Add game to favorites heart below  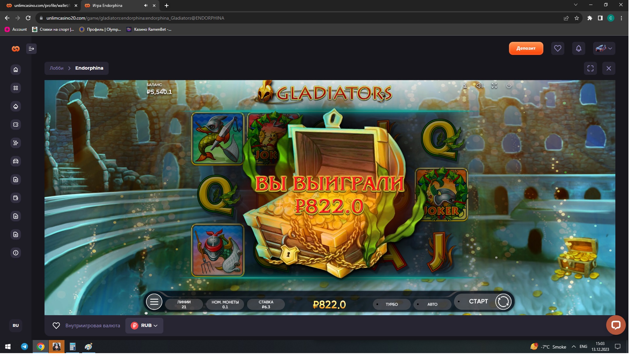[56, 326]
